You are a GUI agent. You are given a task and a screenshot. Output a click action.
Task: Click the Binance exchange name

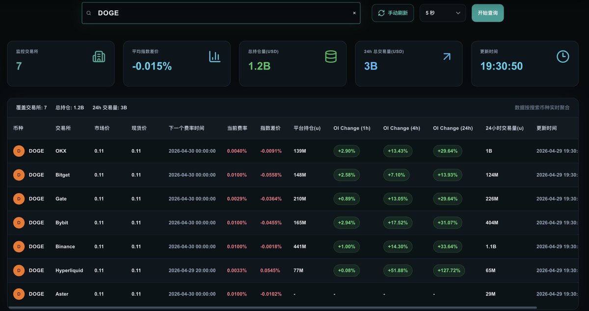[65, 246]
